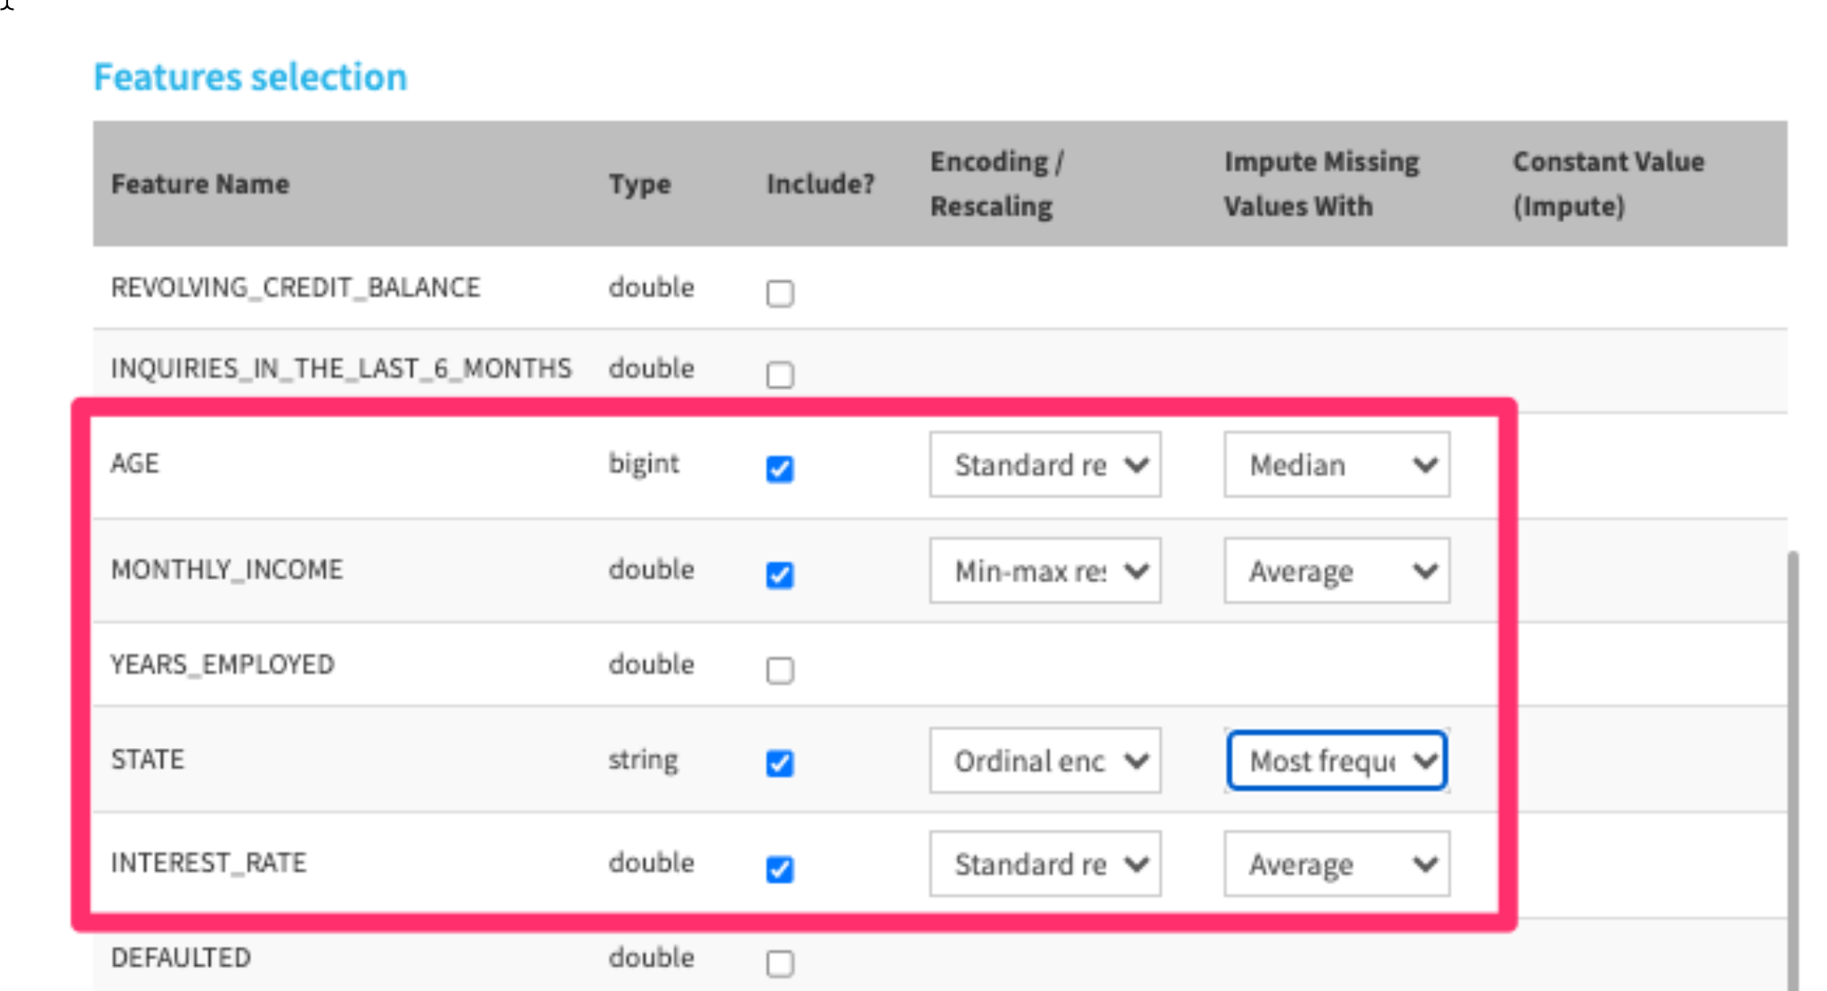
Task: Open MONTHLY_INCOME Min-max rescaling dropdown
Action: 1044,570
